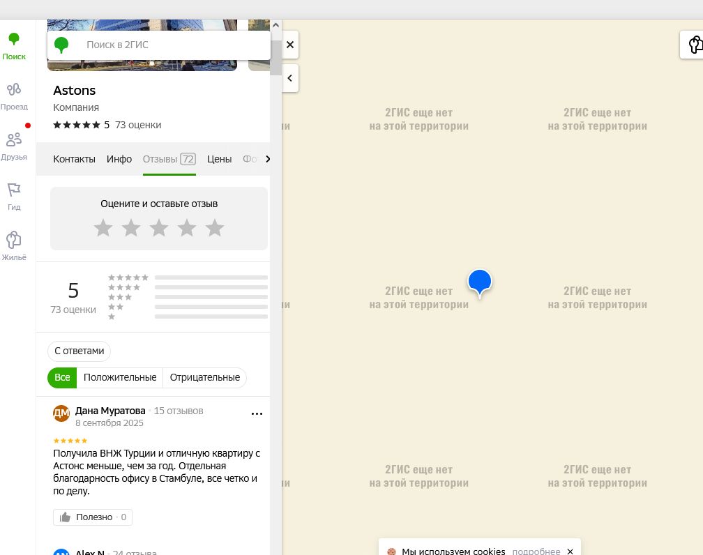
Task: Open the Проезд route planner
Action: 14,96
